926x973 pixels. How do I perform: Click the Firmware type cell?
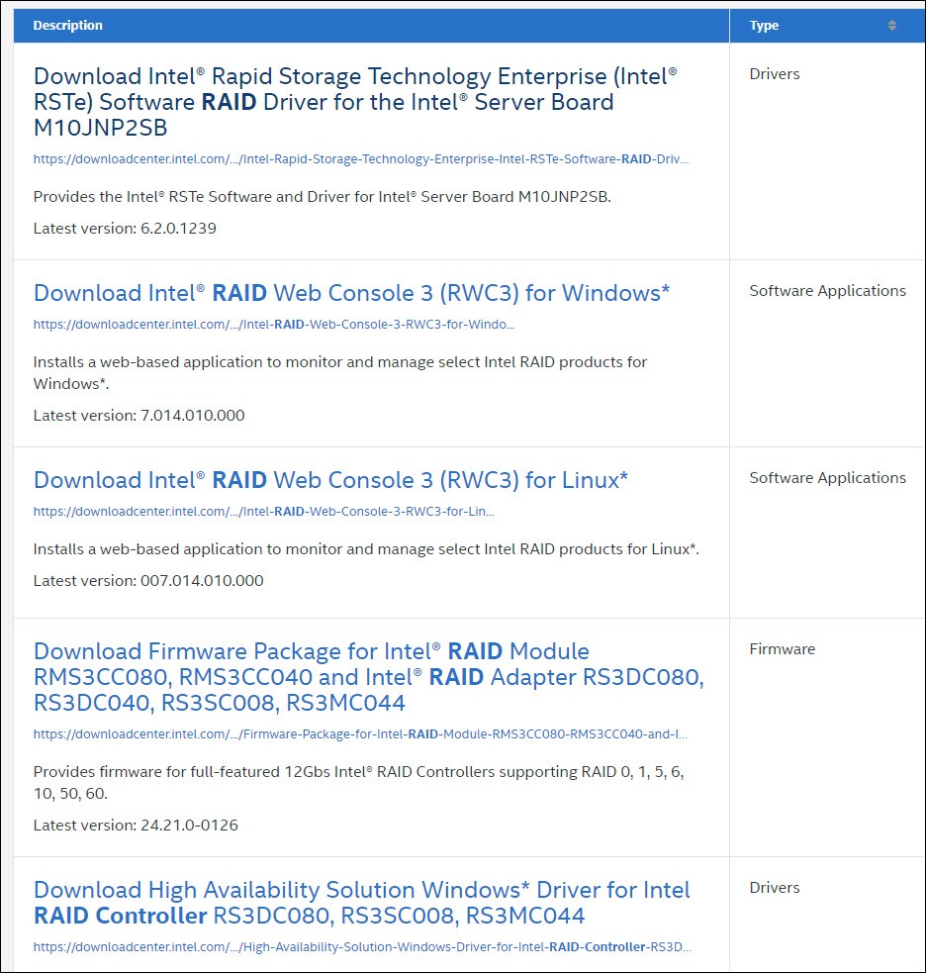(782, 649)
